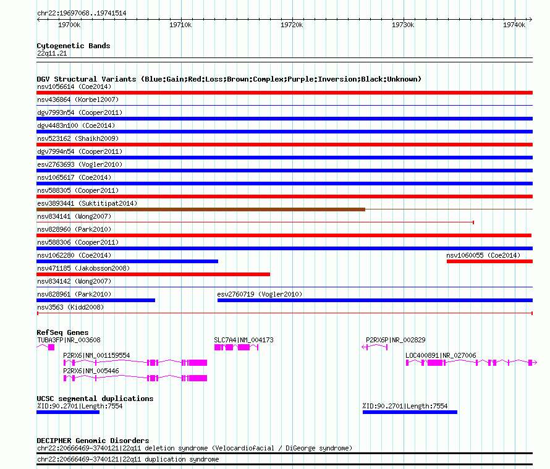Click the esv3893441 (Suktitipat2014) label
This screenshot has width=550, height=469.
[x=87, y=203]
